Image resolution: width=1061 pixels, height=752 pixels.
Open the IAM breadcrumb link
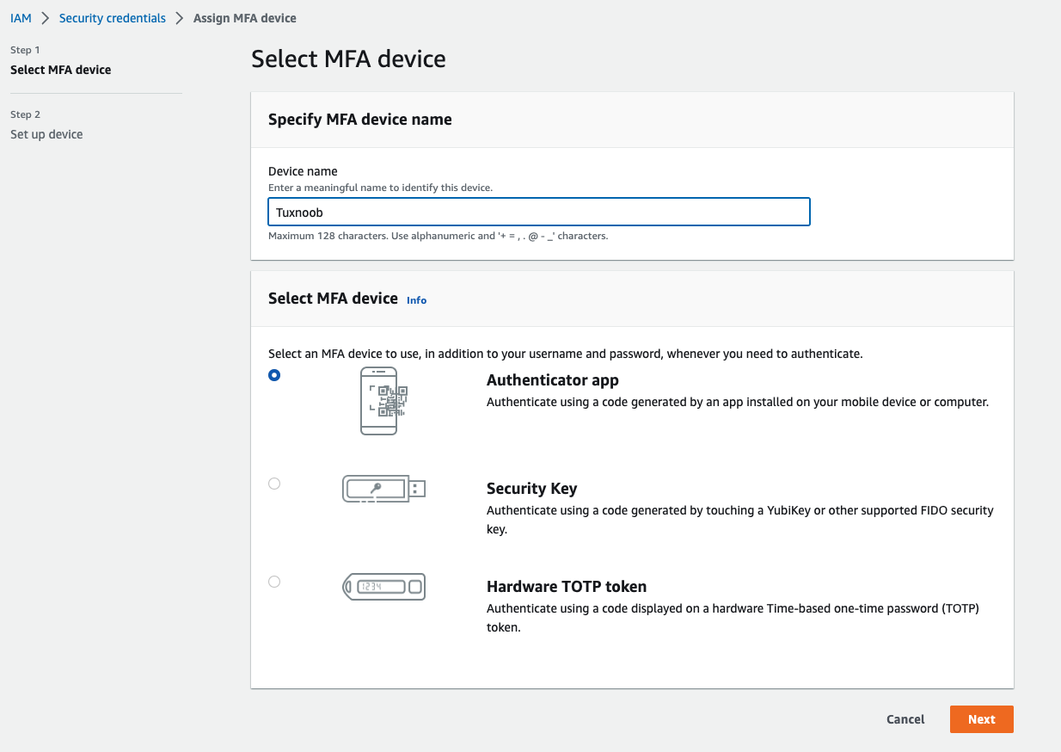tap(21, 18)
